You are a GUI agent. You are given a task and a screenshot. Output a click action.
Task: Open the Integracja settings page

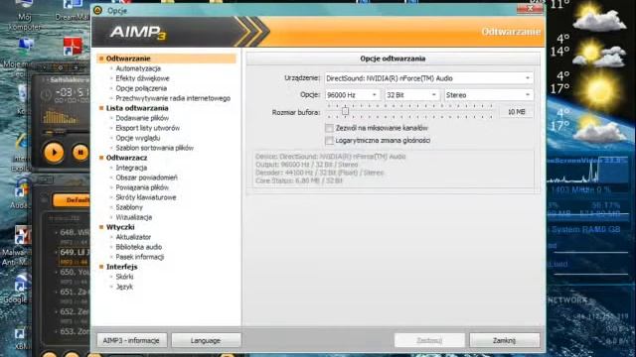(131, 168)
